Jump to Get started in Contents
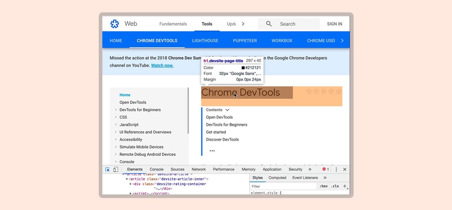The height and width of the screenshot is (210, 452). [216, 132]
